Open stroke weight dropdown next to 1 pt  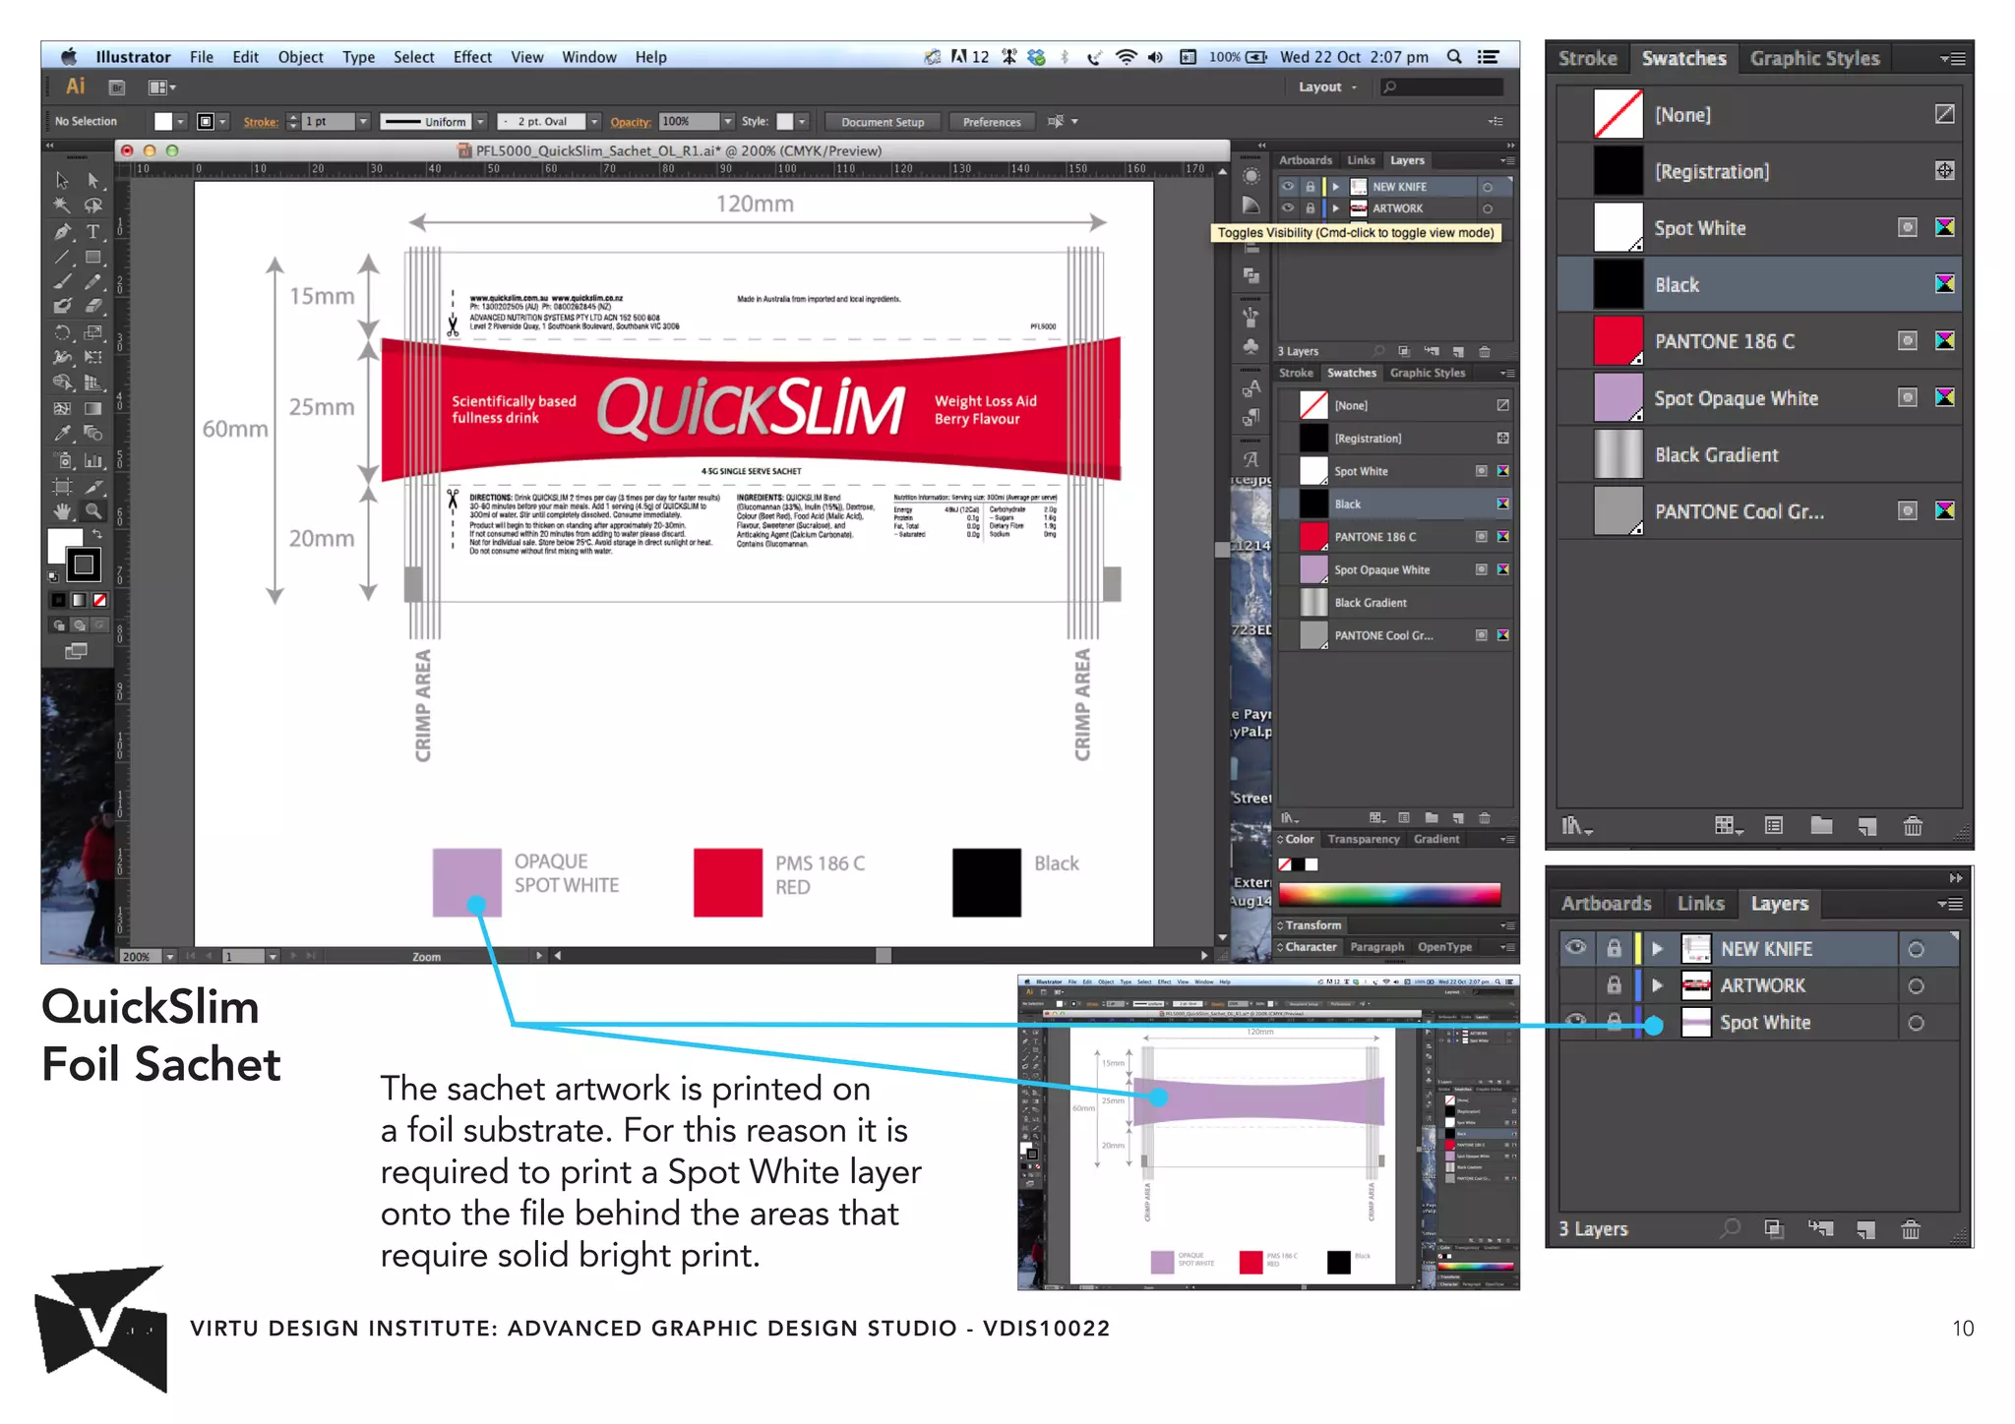[363, 121]
